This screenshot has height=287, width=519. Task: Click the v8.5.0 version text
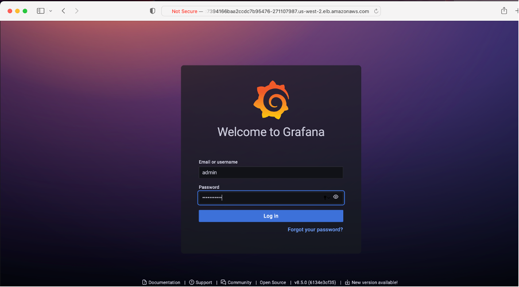point(315,282)
